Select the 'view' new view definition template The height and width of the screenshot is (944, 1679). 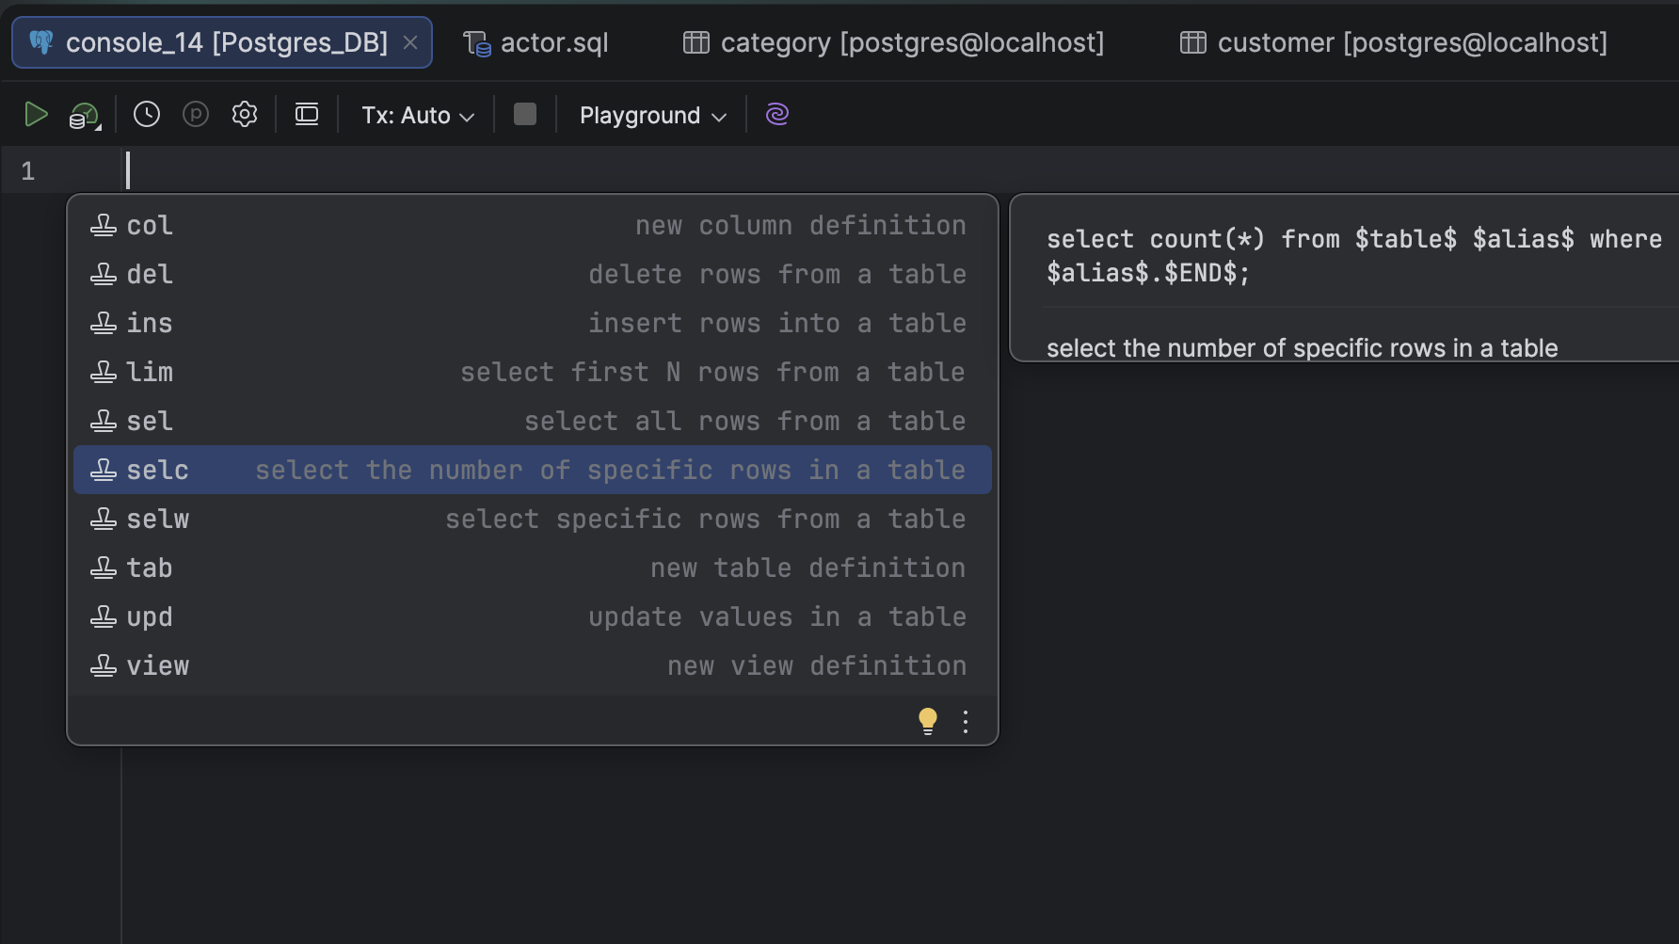click(x=533, y=666)
